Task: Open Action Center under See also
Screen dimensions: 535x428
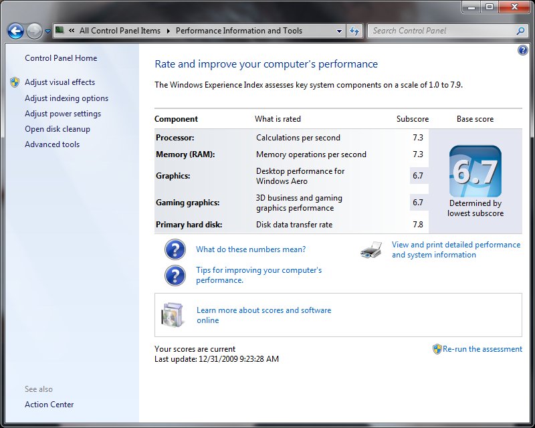Action: click(x=49, y=405)
